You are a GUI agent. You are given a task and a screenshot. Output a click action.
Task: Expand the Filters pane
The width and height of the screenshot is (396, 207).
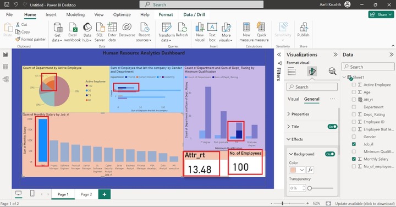point(279,55)
